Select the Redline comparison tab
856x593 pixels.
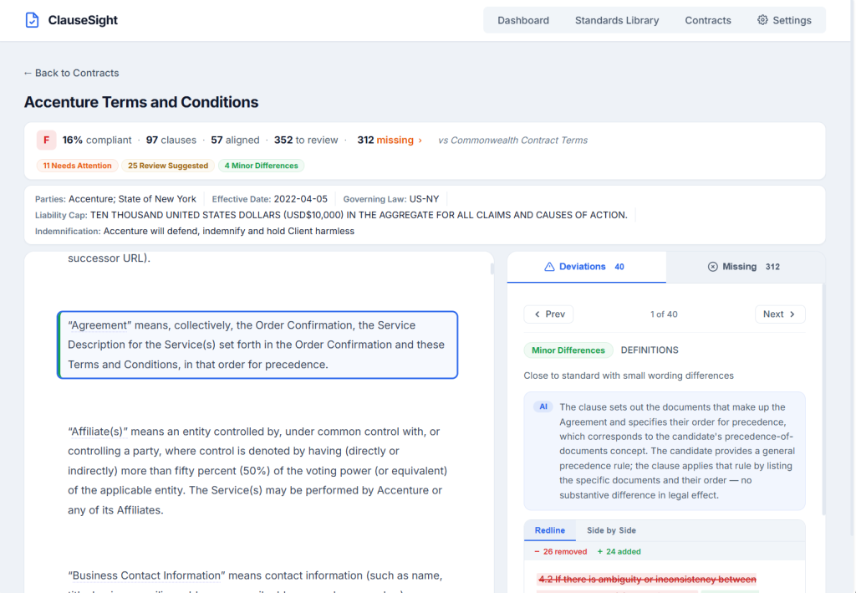[550, 530]
